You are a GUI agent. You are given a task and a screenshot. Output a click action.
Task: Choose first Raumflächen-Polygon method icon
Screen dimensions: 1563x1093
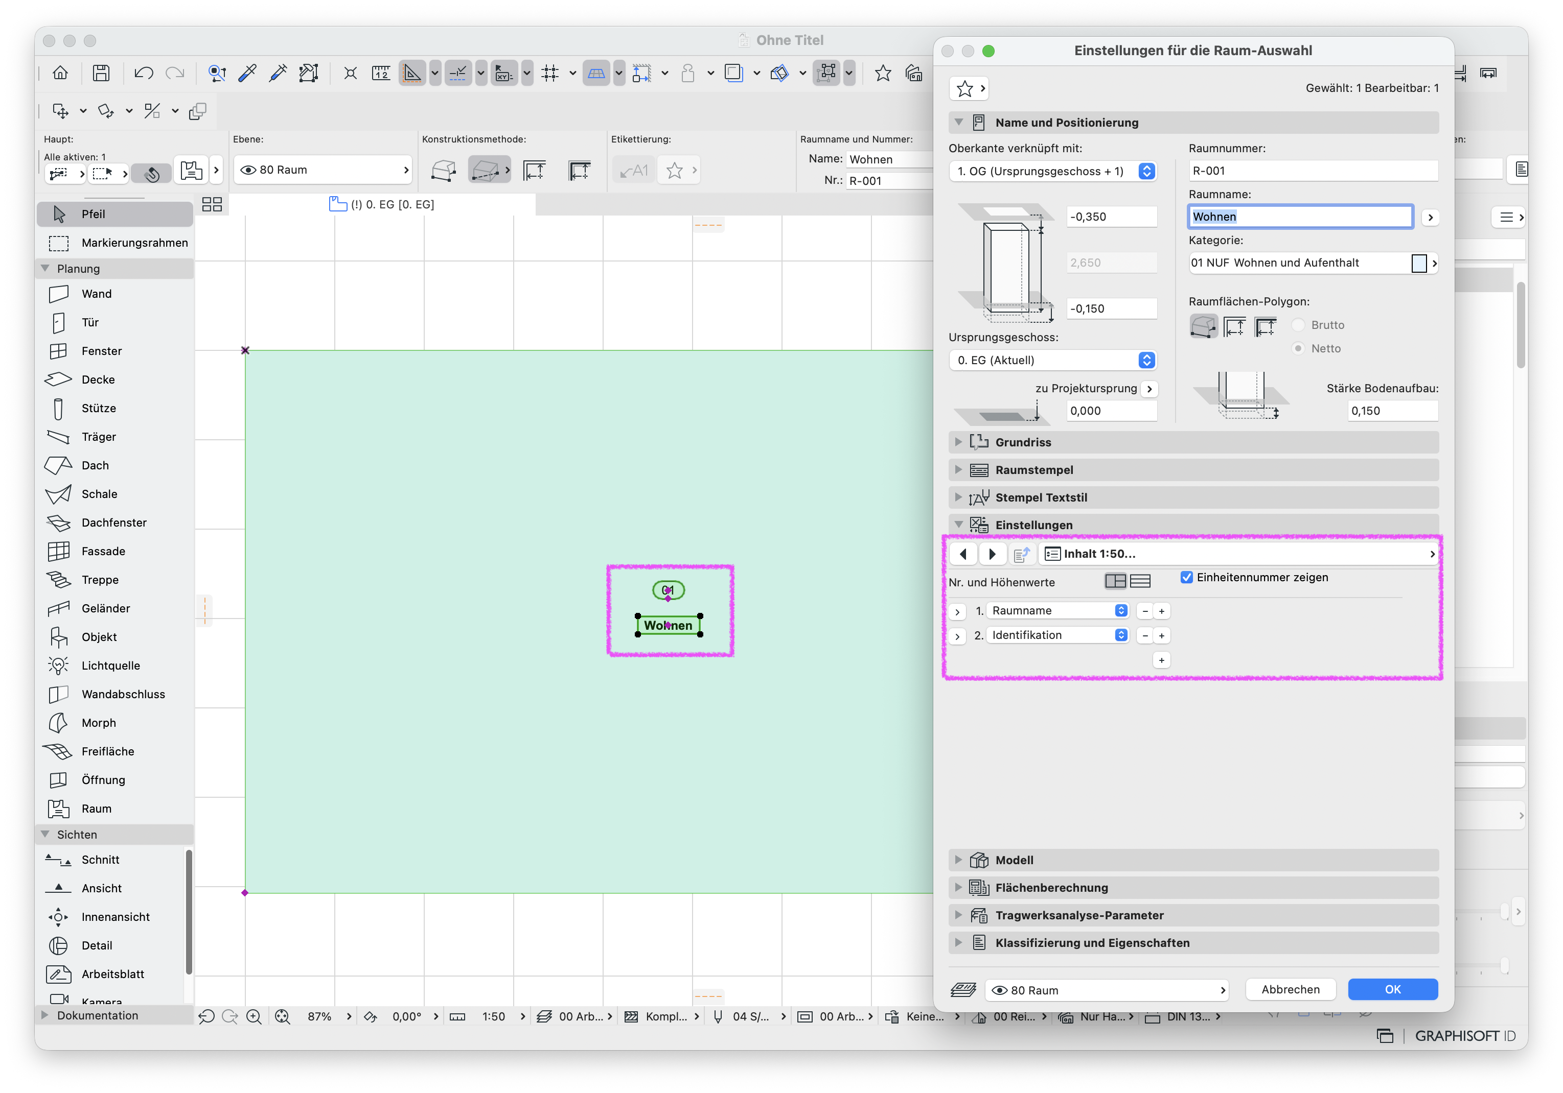point(1204,326)
